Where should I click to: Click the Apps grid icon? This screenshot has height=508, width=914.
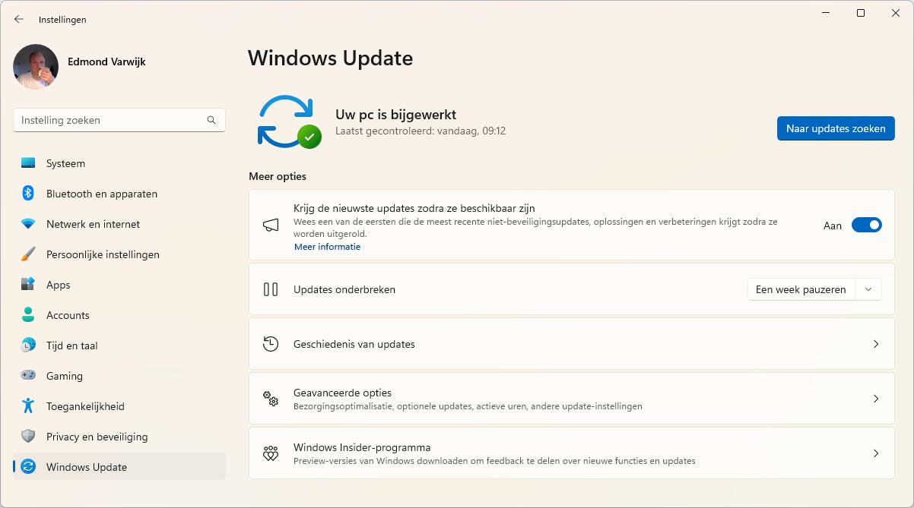[x=28, y=285]
